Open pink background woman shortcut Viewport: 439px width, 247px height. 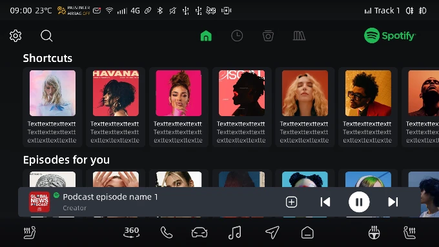coord(179,93)
